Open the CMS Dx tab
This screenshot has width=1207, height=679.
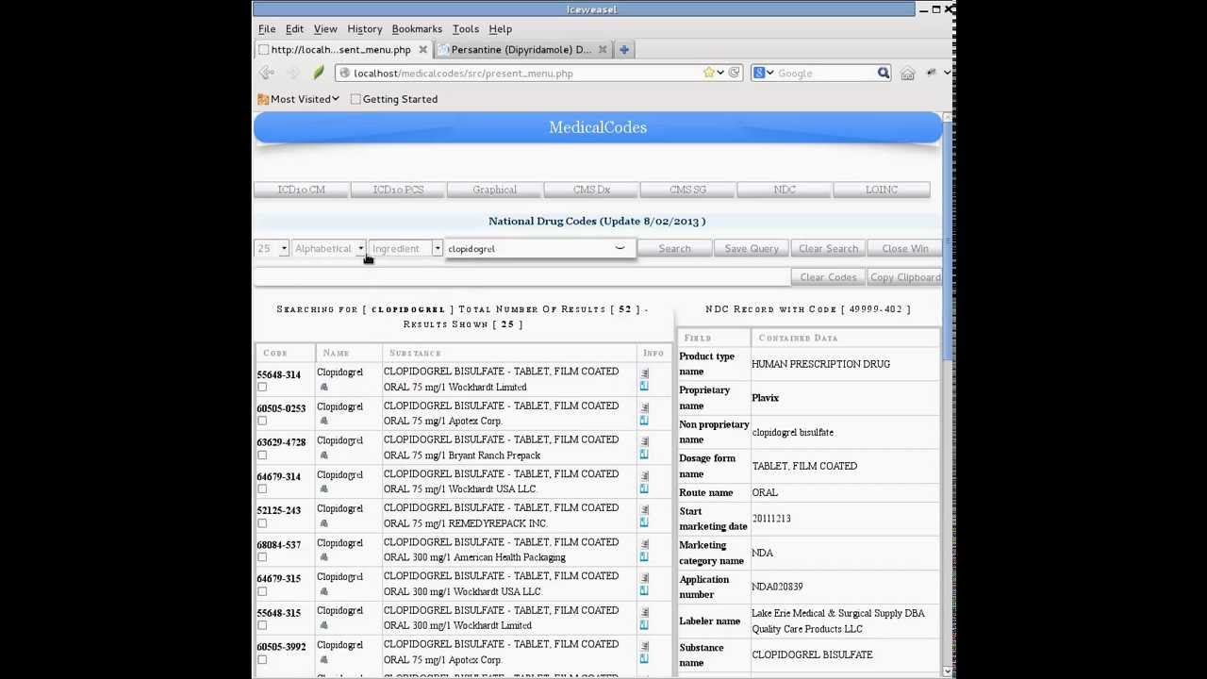(x=591, y=190)
